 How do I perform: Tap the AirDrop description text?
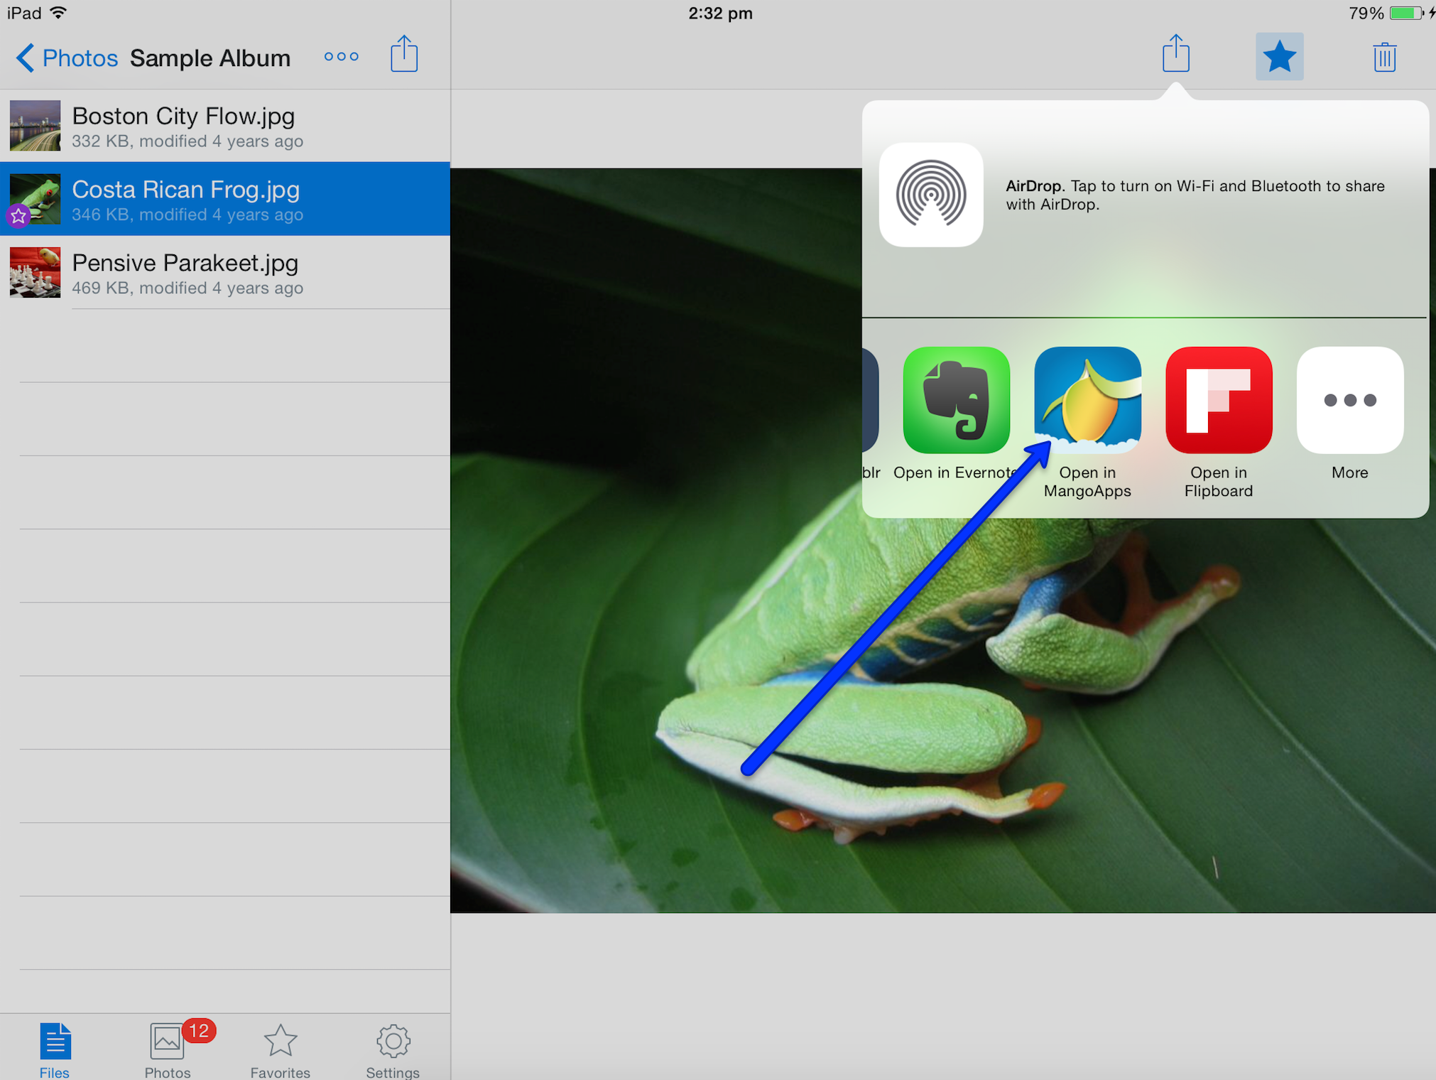coord(1195,195)
